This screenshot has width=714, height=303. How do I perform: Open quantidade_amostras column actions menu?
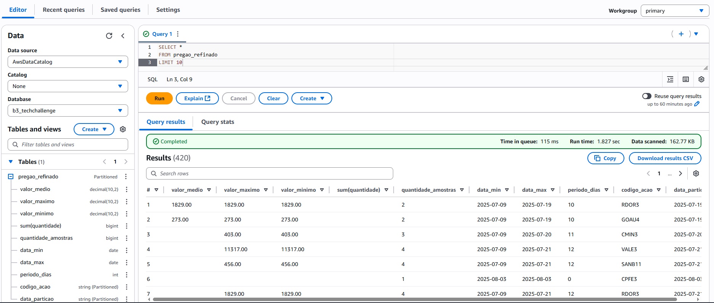[127, 238]
